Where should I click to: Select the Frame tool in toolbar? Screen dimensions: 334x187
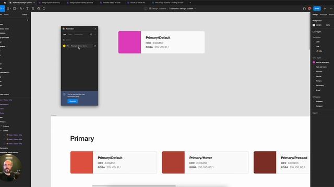(x=8, y=8)
